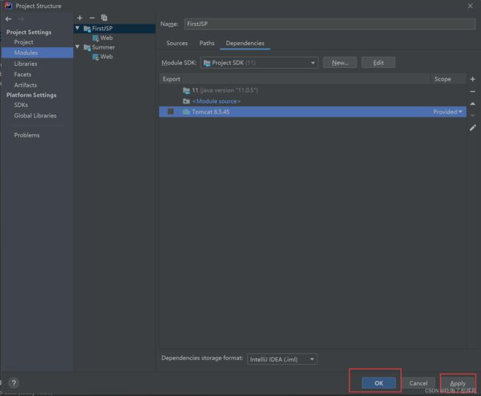Switch to the Paths tab

pyautogui.click(x=206, y=43)
